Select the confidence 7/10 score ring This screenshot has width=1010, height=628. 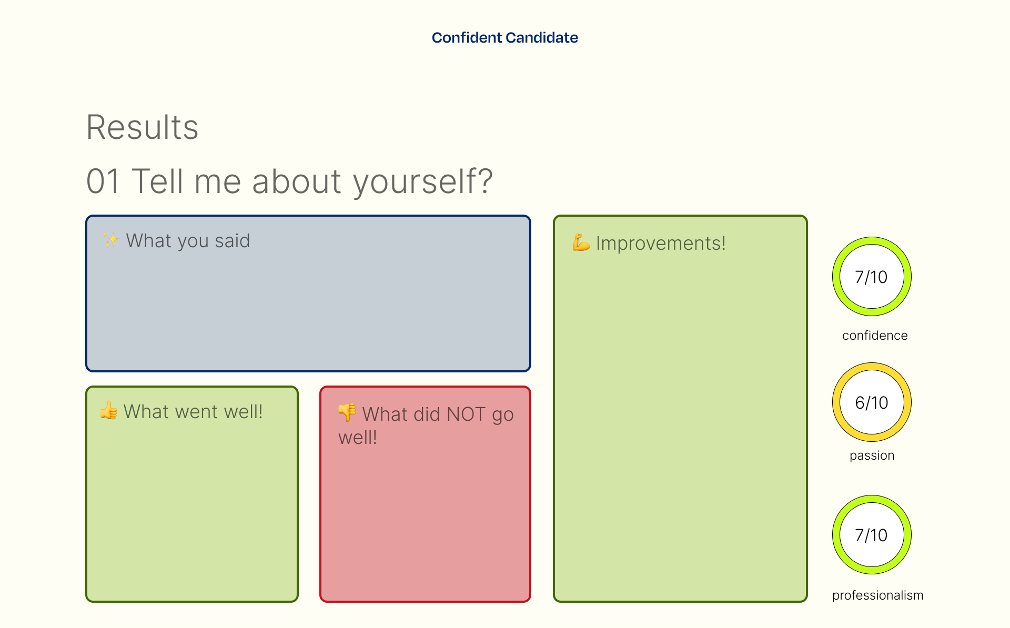(871, 277)
